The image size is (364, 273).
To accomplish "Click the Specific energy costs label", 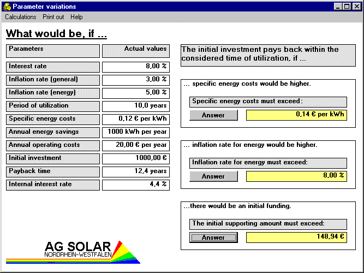I will click(53, 119).
